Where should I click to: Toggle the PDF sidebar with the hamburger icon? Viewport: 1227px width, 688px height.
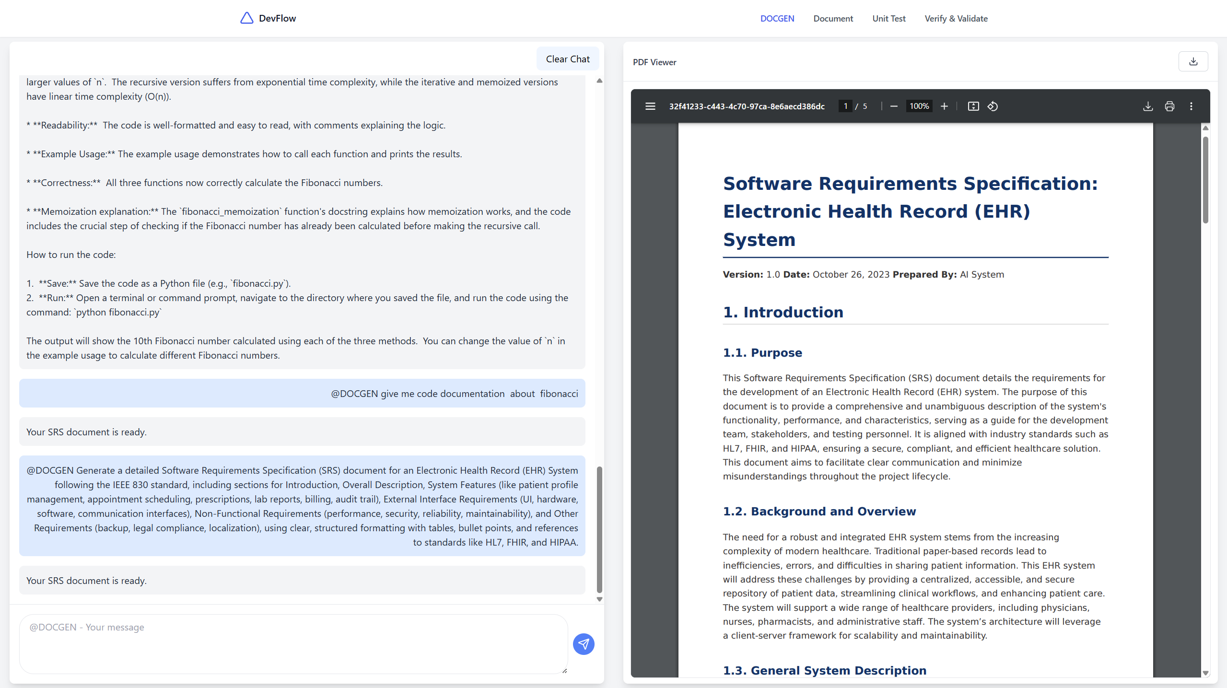(650, 106)
